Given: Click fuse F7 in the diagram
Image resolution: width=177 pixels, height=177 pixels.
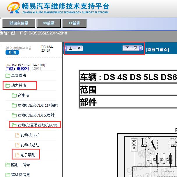Looking at the screenshot, I should (x=158, y=159).
